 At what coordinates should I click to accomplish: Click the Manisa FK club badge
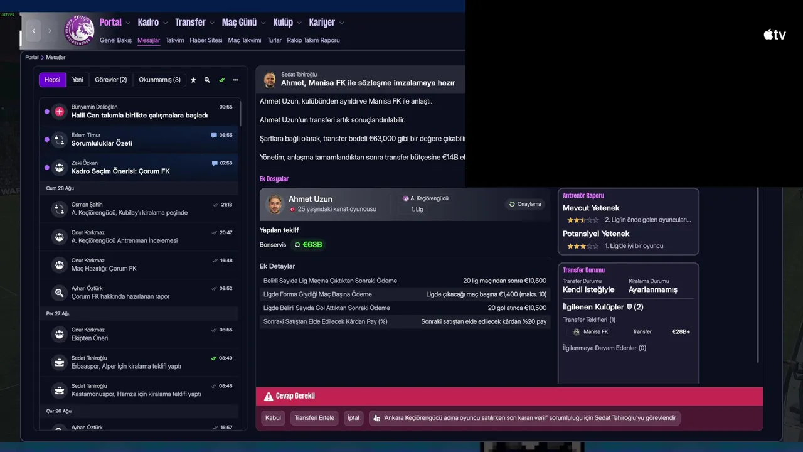(577, 331)
